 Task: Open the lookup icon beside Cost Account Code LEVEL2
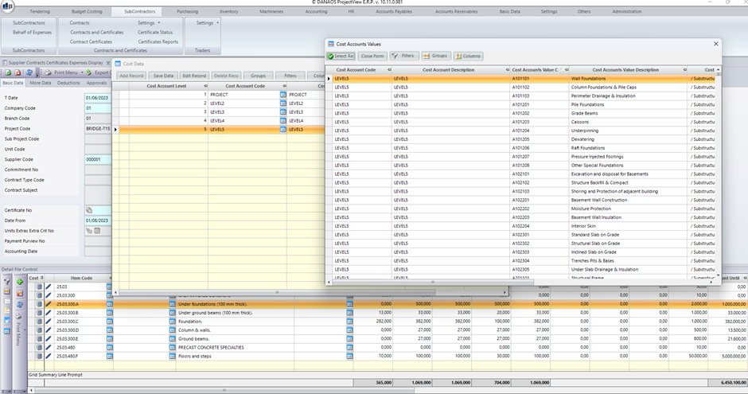[282, 103]
